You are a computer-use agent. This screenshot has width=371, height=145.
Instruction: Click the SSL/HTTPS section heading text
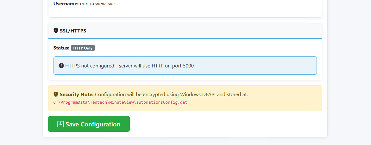[73, 31]
